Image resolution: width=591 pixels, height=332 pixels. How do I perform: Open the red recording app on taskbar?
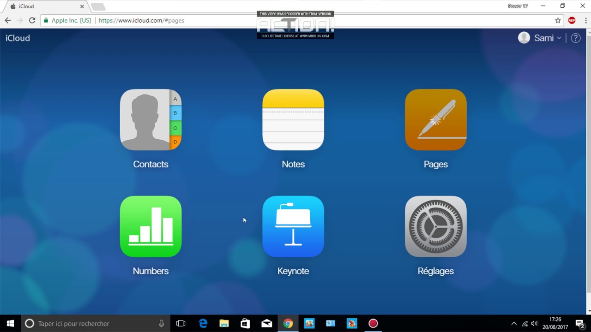[x=373, y=323]
